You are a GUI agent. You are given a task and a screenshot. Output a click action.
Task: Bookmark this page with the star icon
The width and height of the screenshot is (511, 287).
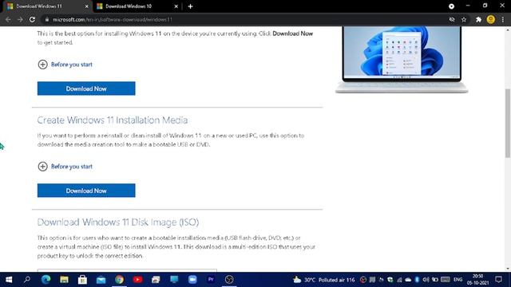click(464, 19)
